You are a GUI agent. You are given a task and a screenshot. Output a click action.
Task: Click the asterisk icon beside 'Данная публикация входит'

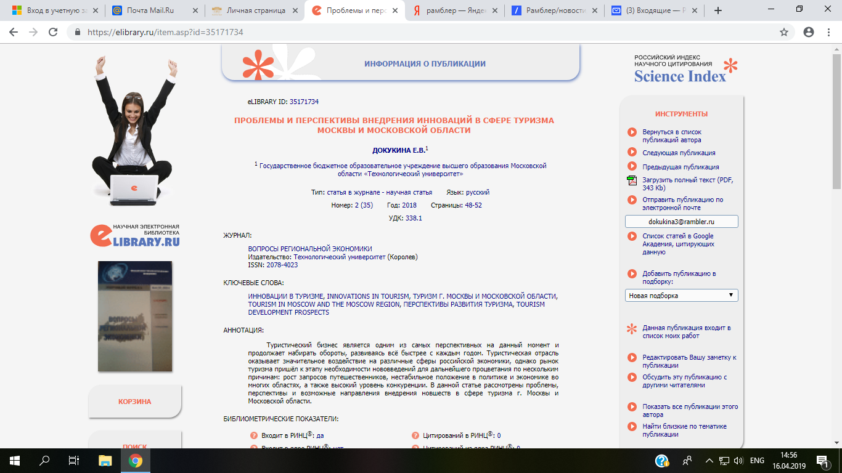pos(632,329)
